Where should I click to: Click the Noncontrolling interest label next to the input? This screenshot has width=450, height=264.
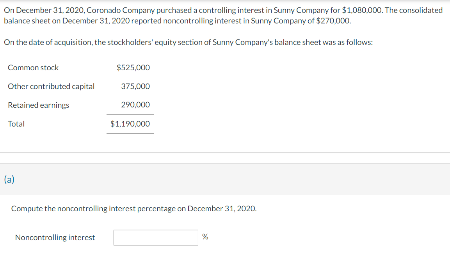pos(55,237)
